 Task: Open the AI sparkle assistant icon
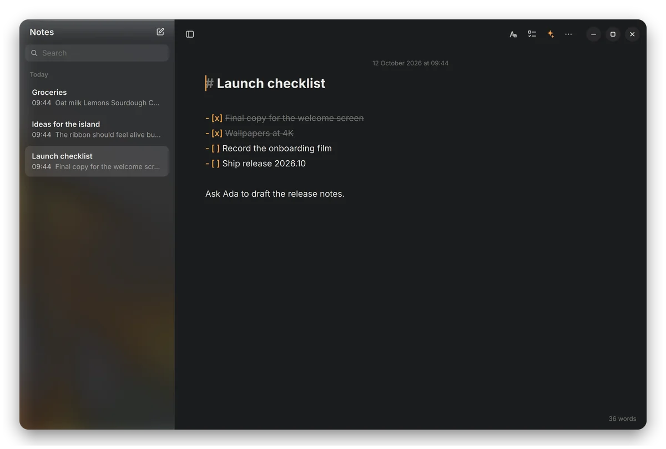point(551,34)
